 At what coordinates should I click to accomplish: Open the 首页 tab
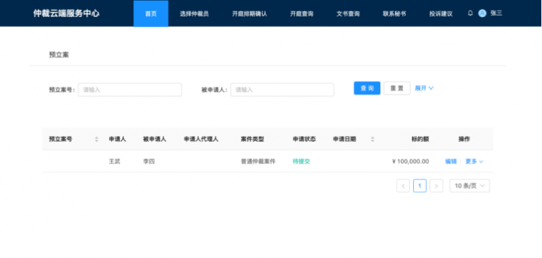150,14
